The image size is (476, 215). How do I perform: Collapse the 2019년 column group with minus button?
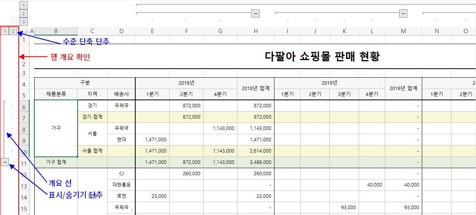pyautogui.click(x=403, y=13)
